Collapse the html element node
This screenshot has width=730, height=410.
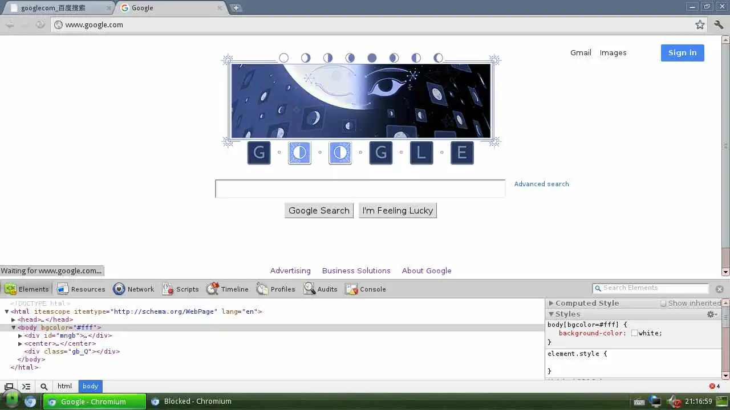pos(7,311)
